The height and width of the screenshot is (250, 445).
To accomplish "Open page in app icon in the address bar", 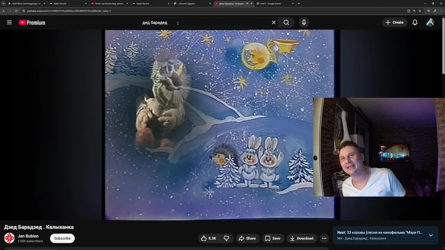I will point(409,11).
